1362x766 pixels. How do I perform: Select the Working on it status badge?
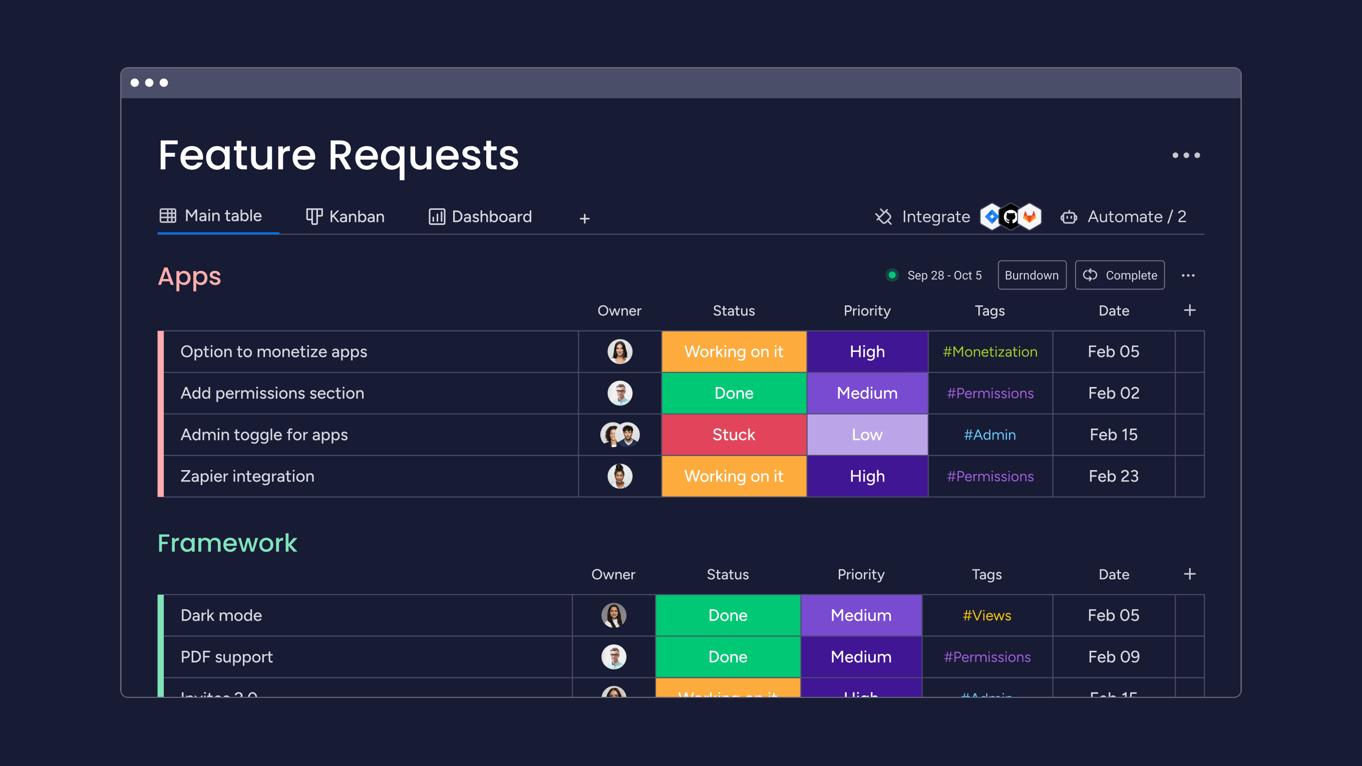(734, 351)
